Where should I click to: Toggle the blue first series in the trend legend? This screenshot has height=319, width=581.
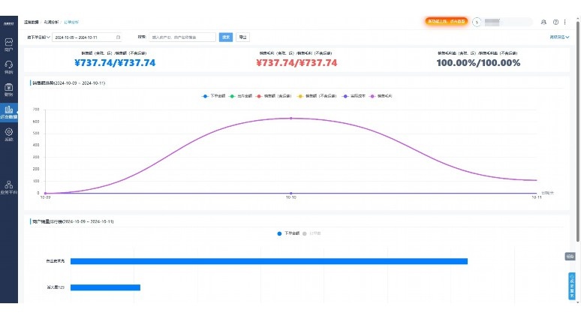(213, 96)
